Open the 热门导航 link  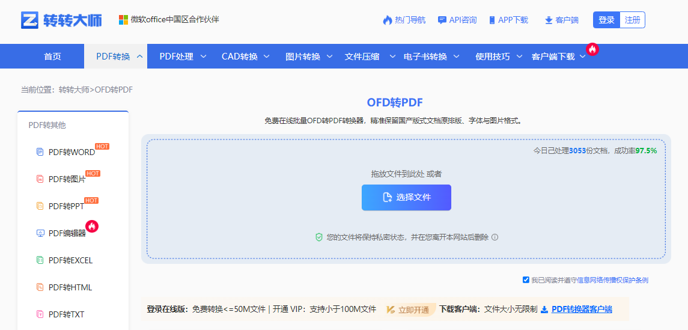pyautogui.click(x=410, y=20)
